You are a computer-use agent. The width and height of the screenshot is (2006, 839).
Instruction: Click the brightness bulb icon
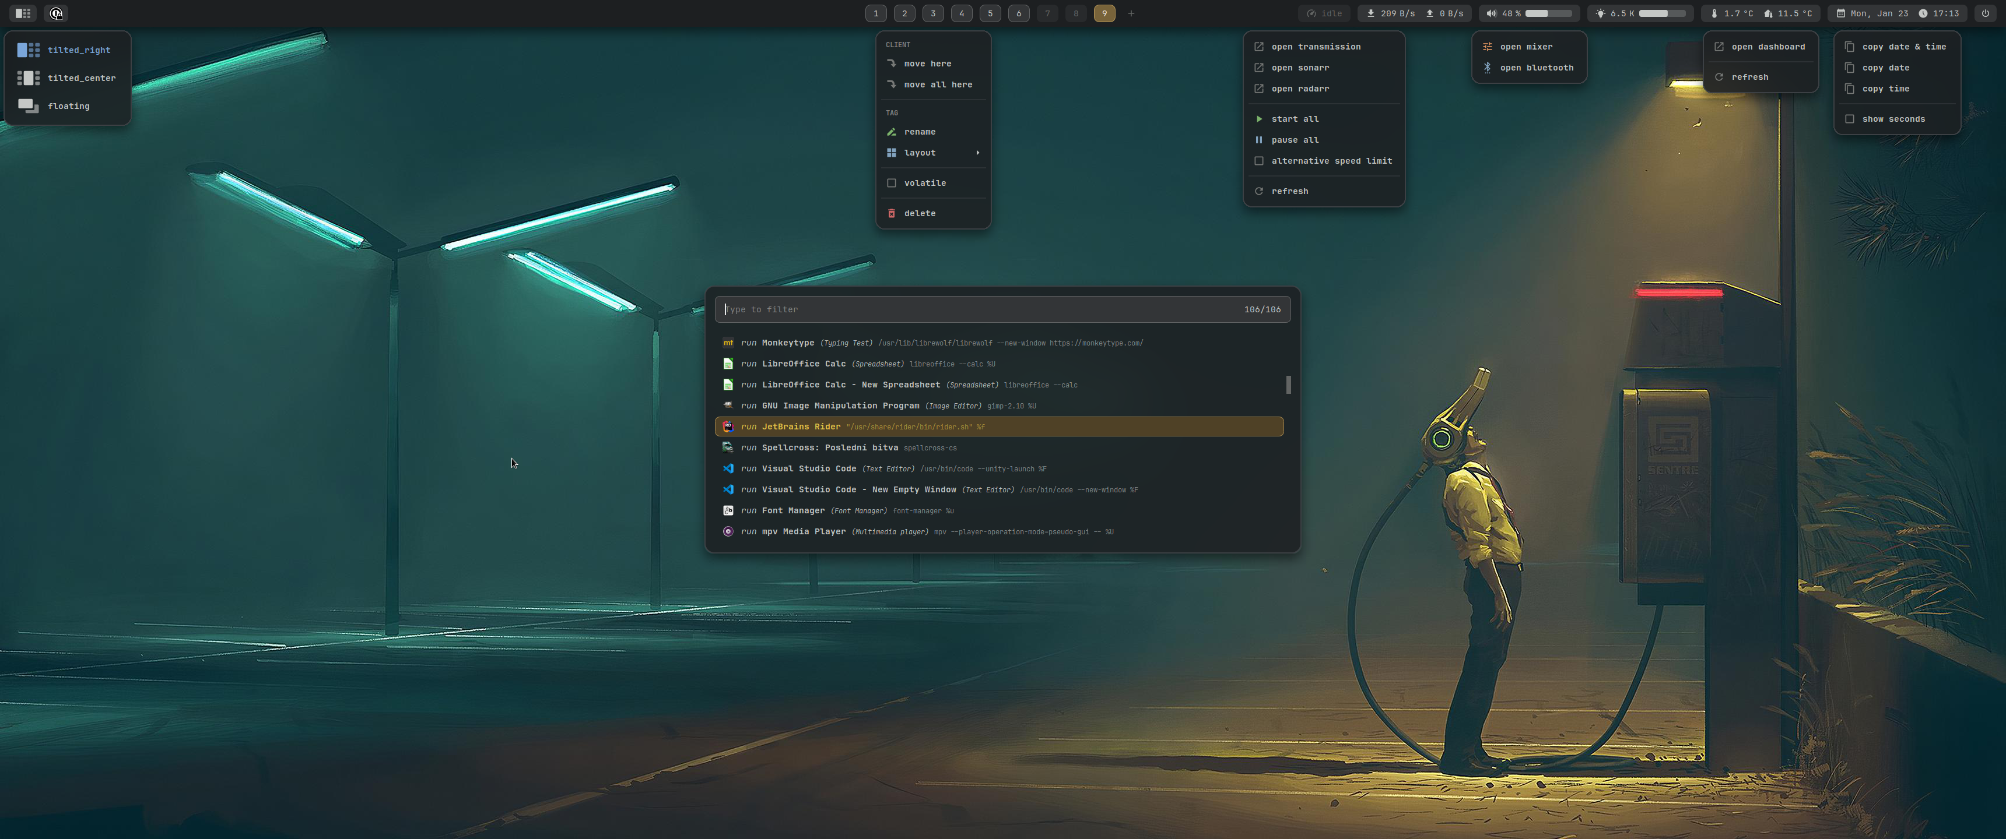pyautogui.click(x=1600, y=13)
